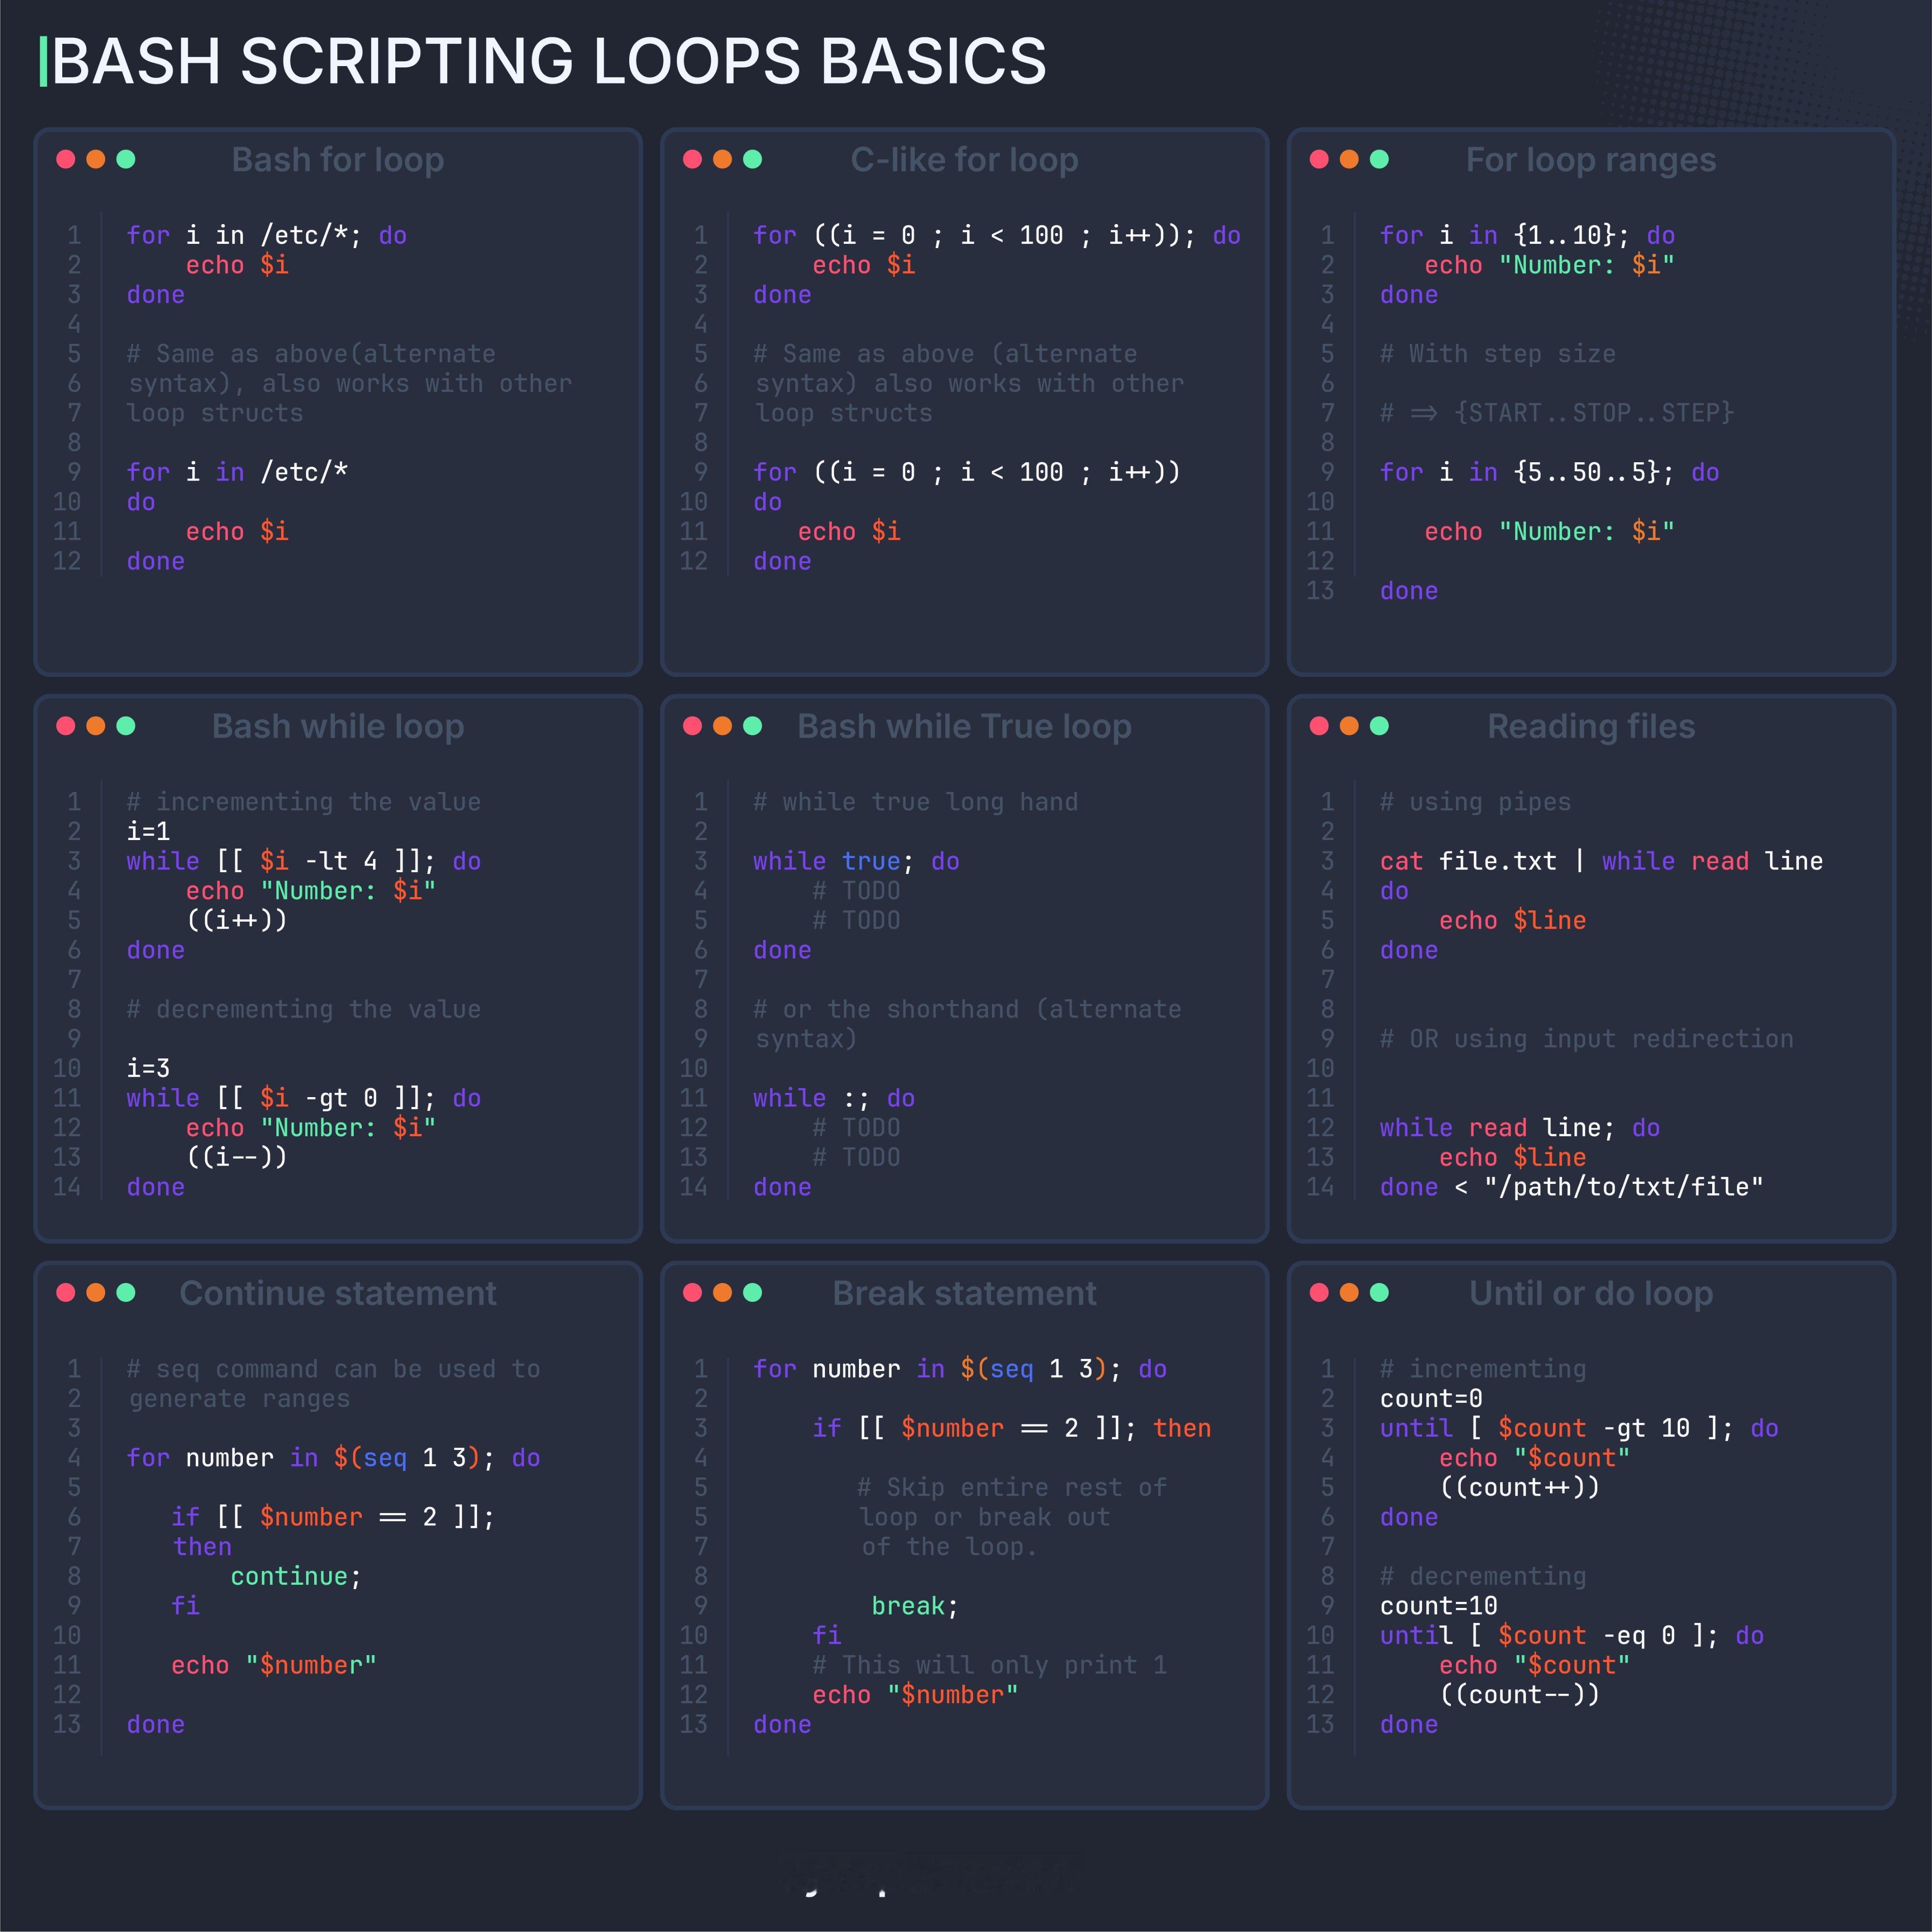Viewport: 1932px width, 1932px height.
Task: Click the line 'for i in {5..50..5}; do'
Action: (1549, 472)
